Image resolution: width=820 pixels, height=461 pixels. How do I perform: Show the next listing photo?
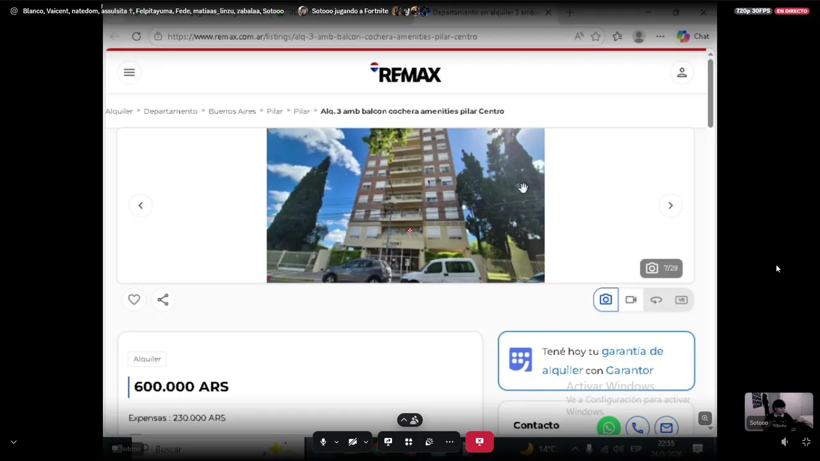[x=670, y=206]
